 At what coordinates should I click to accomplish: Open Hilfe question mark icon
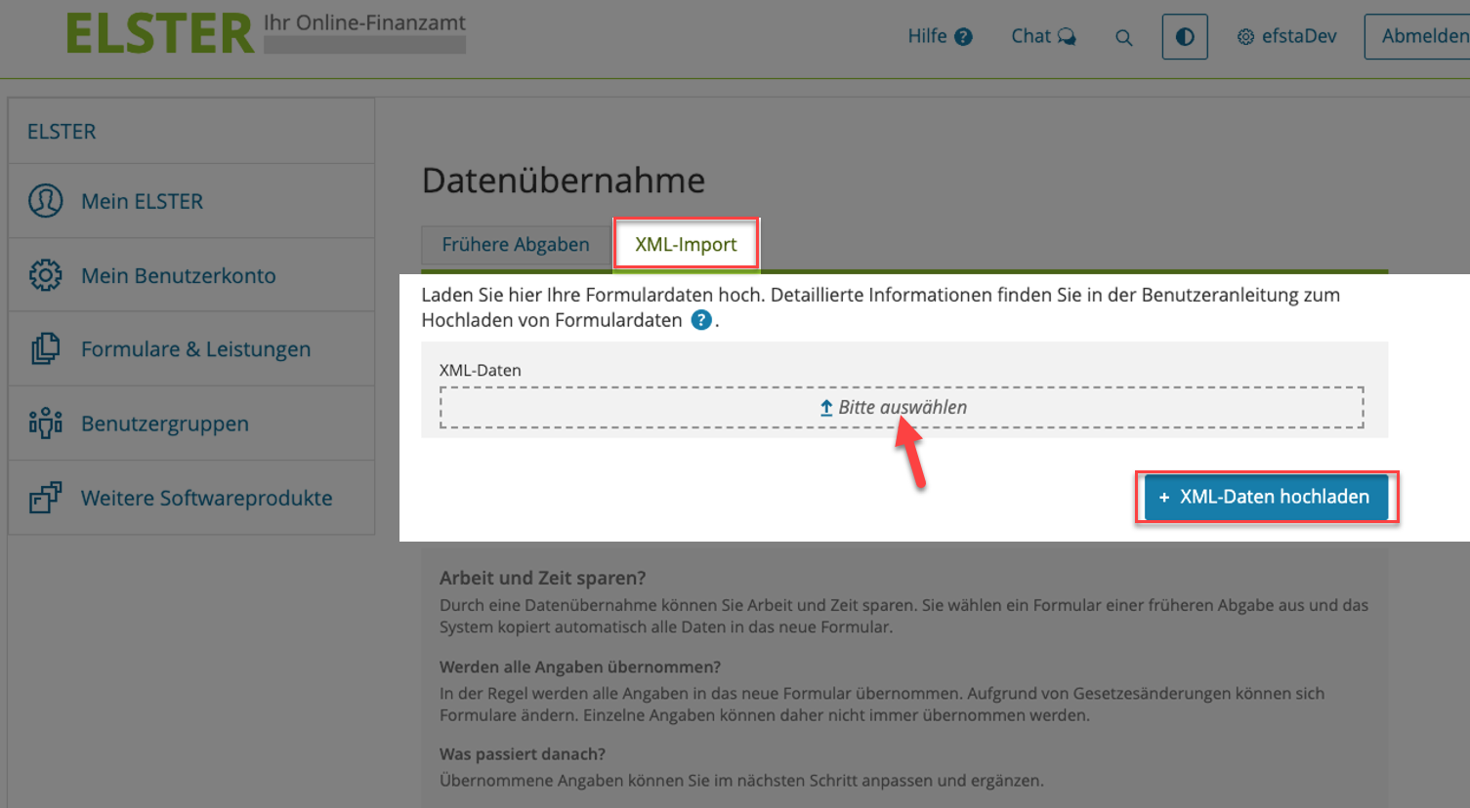[x=963, y=37]
